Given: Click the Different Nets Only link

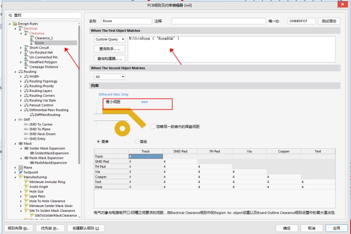Looking at the screenshot, I should tap(113, 94).
